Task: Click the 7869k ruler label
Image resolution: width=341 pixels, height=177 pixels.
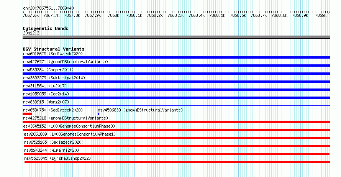Action: (321, 16)
